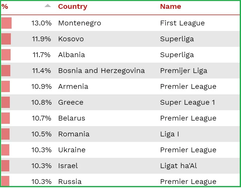This screenshot has width=241, height=189.
Task: Click Bosnia and Herzegovina text
Action: (101, 71)
